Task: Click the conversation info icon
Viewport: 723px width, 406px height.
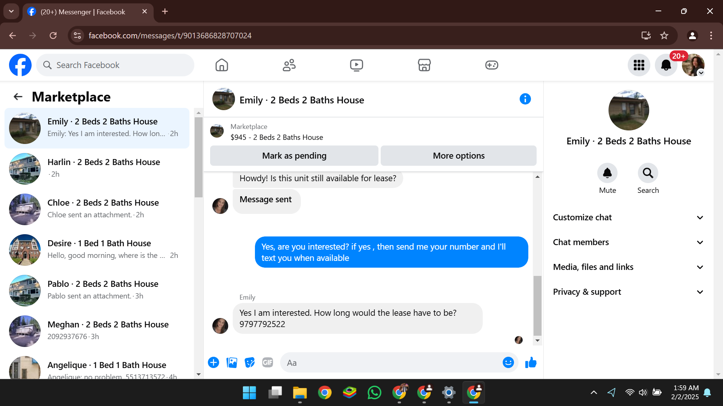Action: pos(525,99)
